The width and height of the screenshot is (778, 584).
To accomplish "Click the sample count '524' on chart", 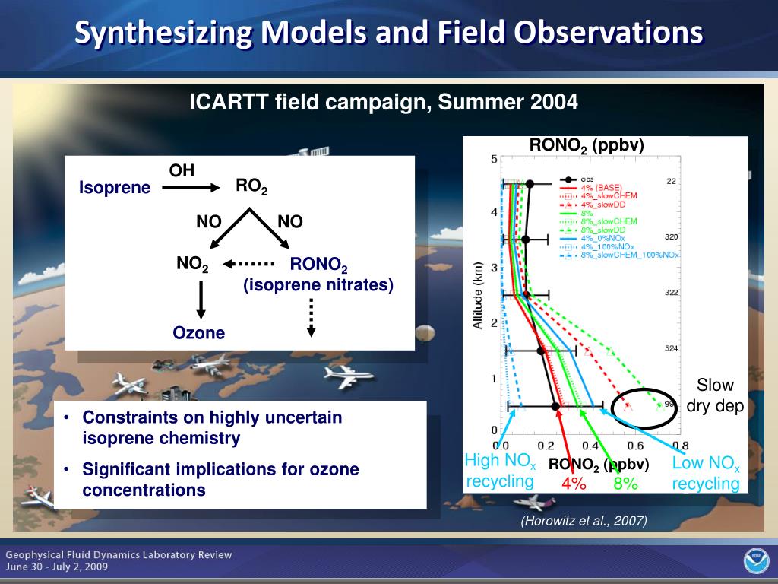I will [x=671, y=348].
